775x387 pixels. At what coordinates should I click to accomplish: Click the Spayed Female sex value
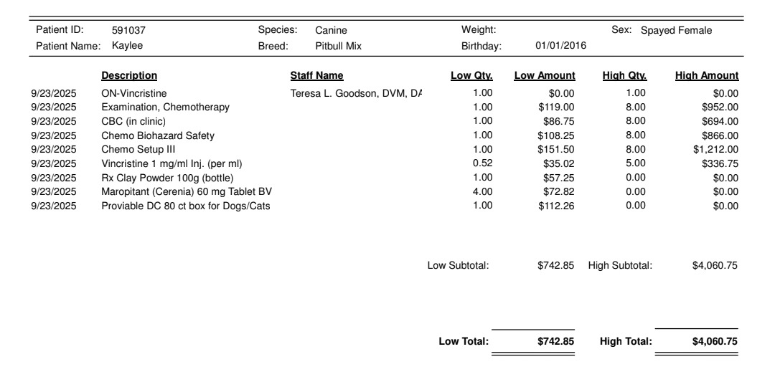[x=676, y=30]
